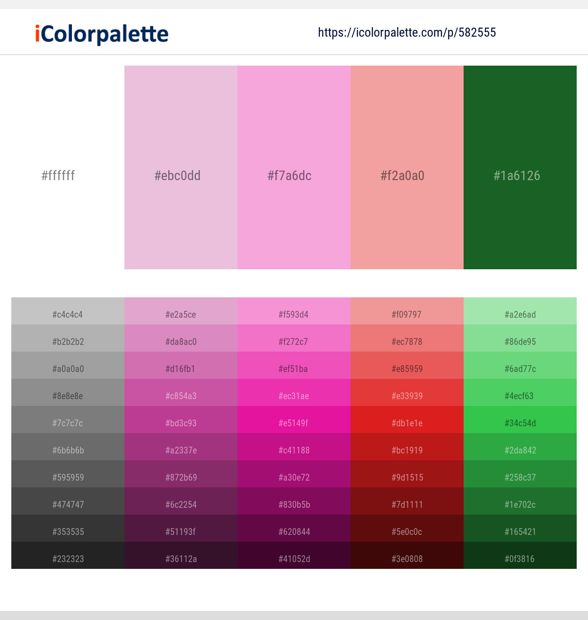The width and height of the screenshot is (588, 620).
Task: Click the #3e0808 dark red swatch
Action: pos(407,559)
